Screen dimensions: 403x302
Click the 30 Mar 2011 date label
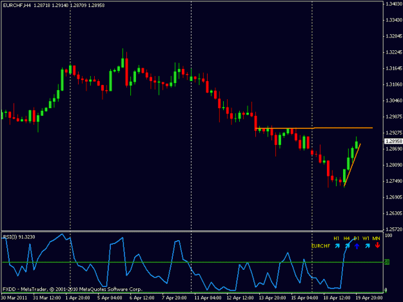[14, 297]
